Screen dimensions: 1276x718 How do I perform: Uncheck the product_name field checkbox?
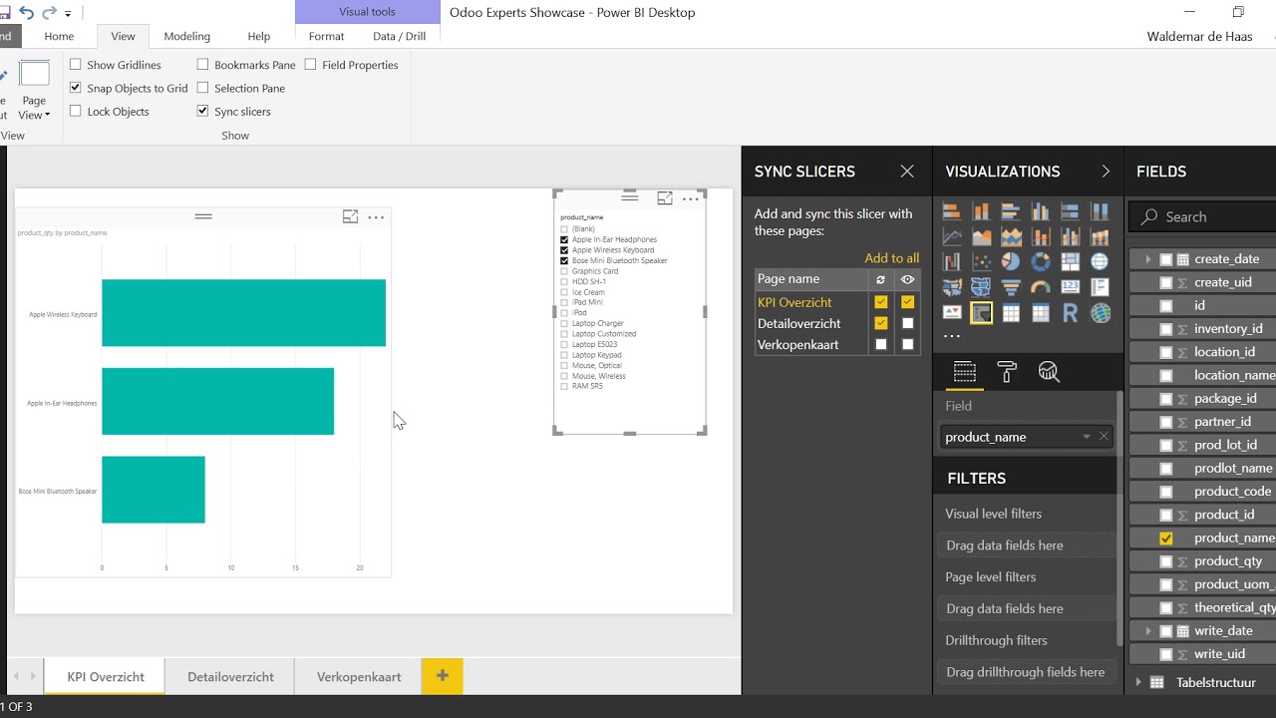click(x=1166, y=538)
